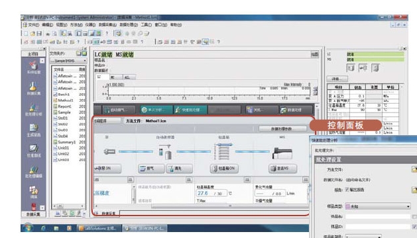Open the 编辑(E) menu
Screen dimensions: 417x238
point(47,24)
